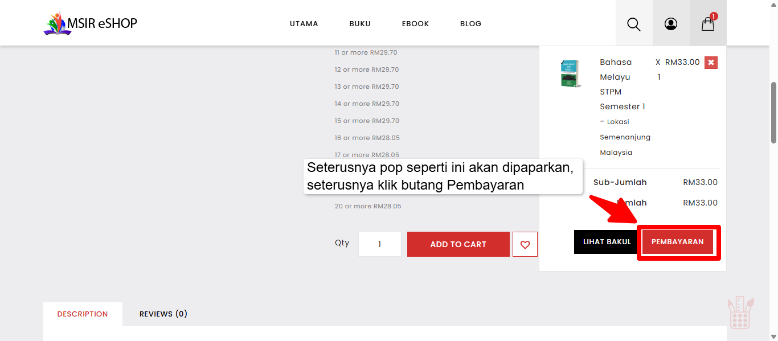
Task: Click the ADD TO CART button
Action: (x=458, y=244)
